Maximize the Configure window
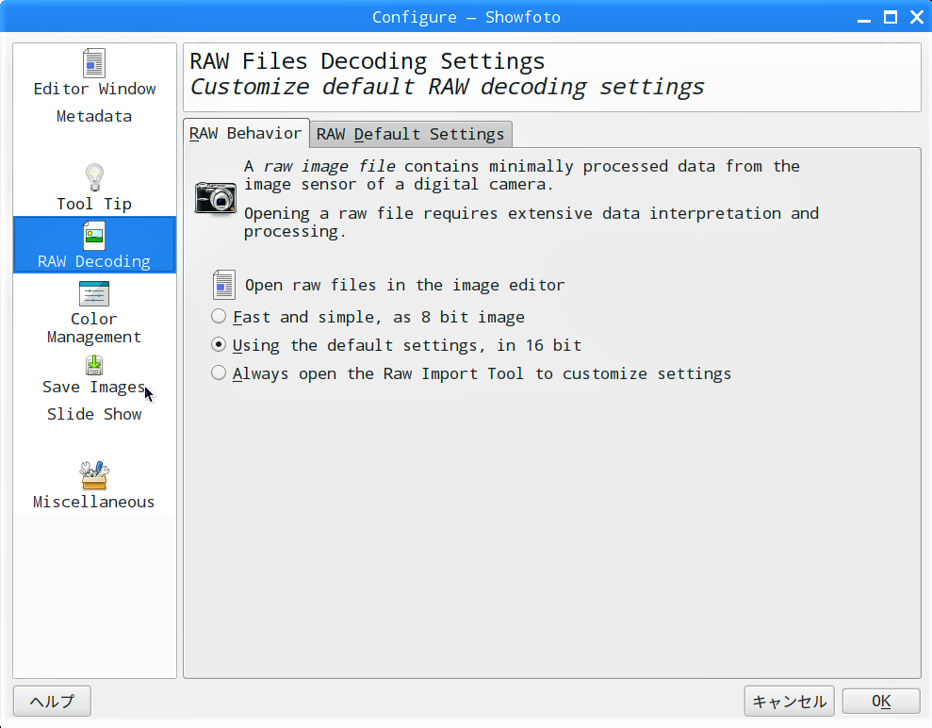The height and width of the screenshot is (728, 932). (x=891, y=17)
